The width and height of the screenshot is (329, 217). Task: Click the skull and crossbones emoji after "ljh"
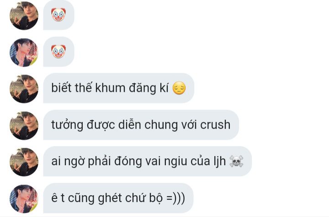click(x=236, y=161)
